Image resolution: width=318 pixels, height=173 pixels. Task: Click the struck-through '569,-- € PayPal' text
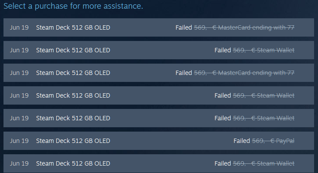coord(273,141)
